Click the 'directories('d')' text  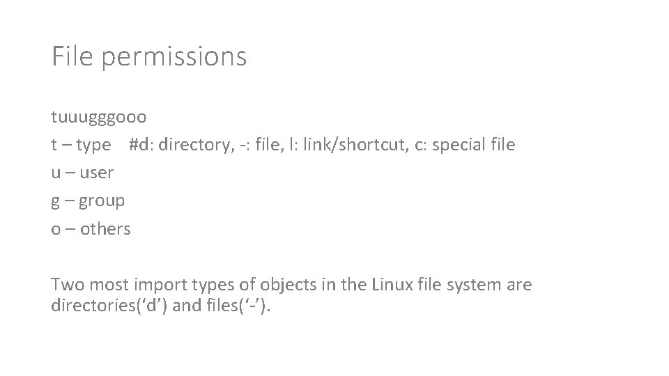pyautogui.click(x=109, y=305)
